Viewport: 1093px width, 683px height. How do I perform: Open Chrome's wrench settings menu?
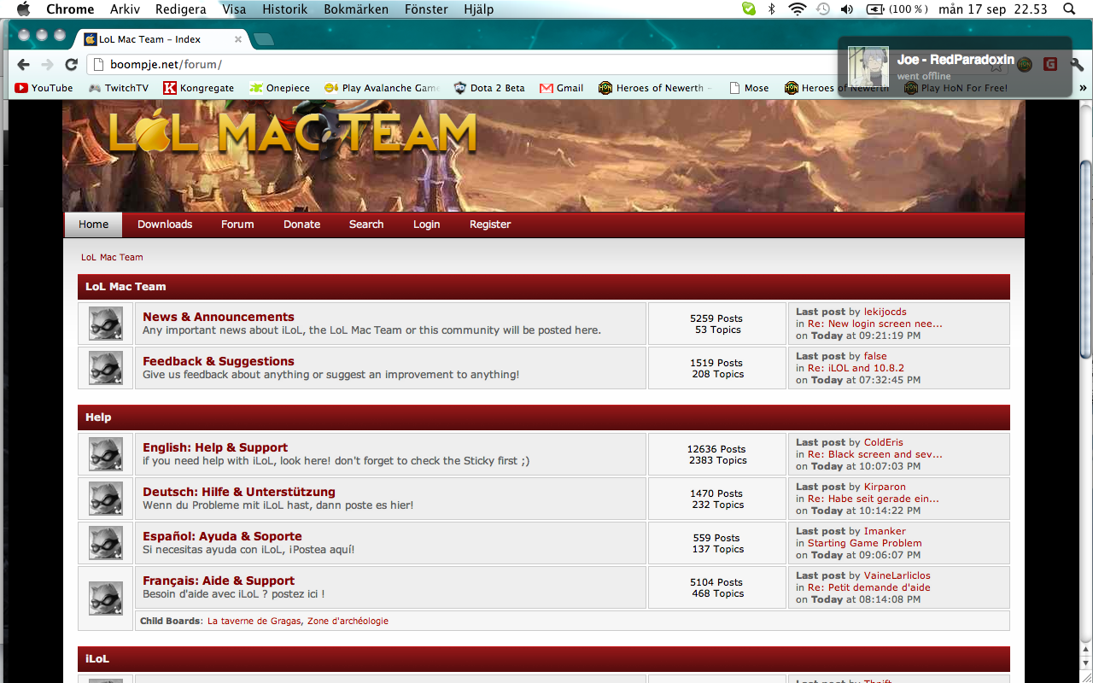[1077, 64]
